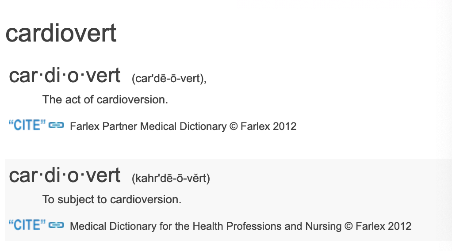Click the definition "The act of cardioversion."
The width and height of the screenshot is (452, 251).
(x=105, y=99)
